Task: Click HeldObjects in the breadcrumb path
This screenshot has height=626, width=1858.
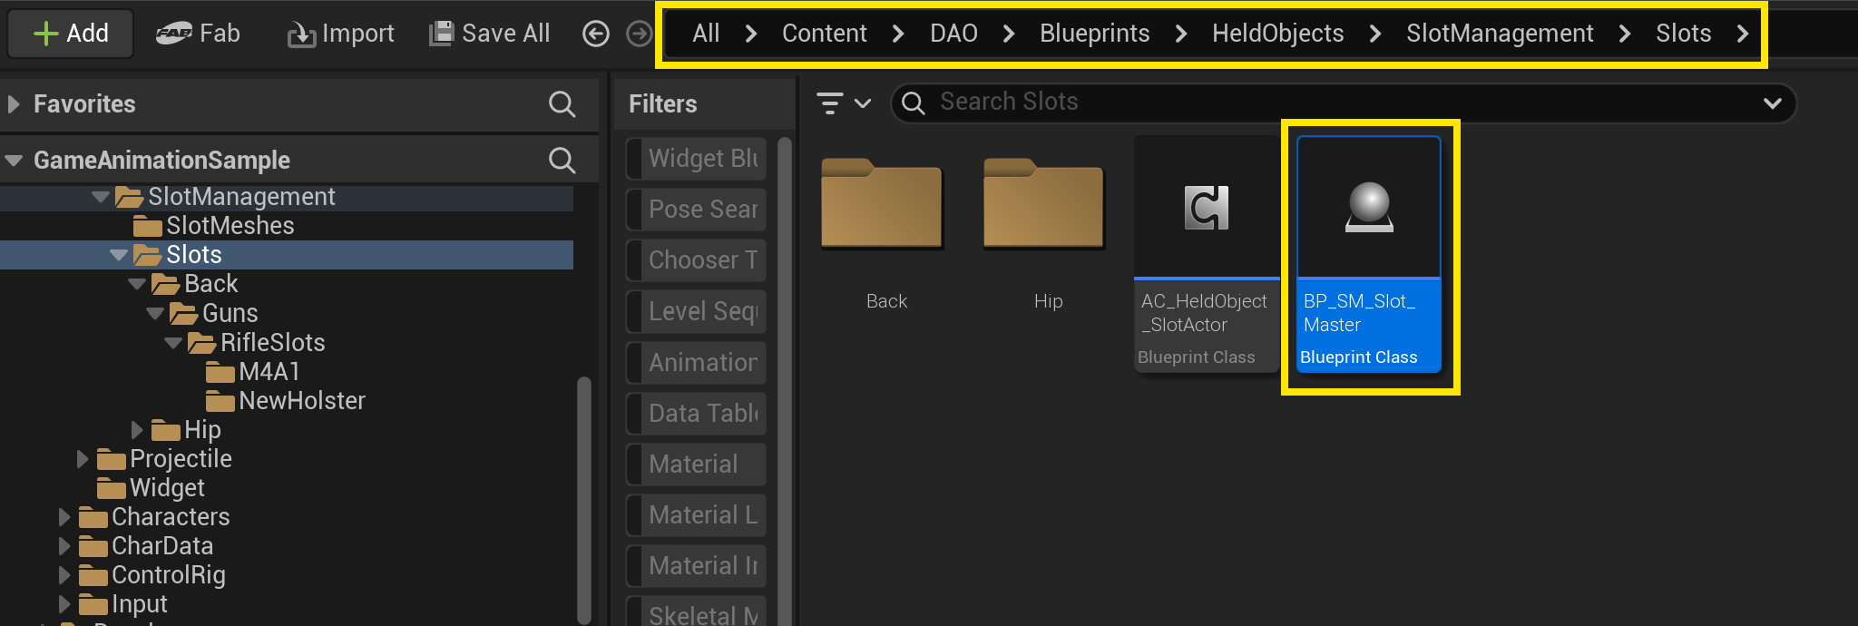Action: [1277, 34]
